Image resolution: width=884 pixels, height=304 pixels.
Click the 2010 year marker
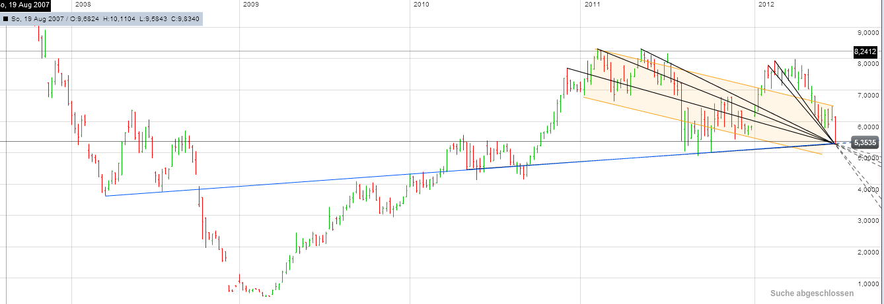coord(421,5)
